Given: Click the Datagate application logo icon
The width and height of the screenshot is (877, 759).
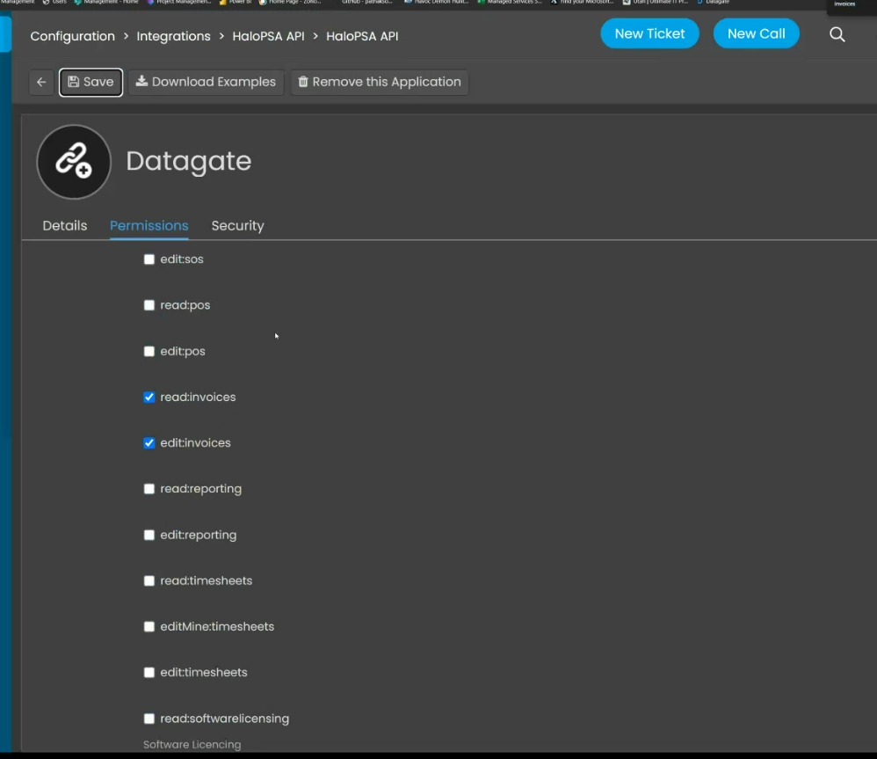Looking at the screenshot, I should click(x=74, y=162).
